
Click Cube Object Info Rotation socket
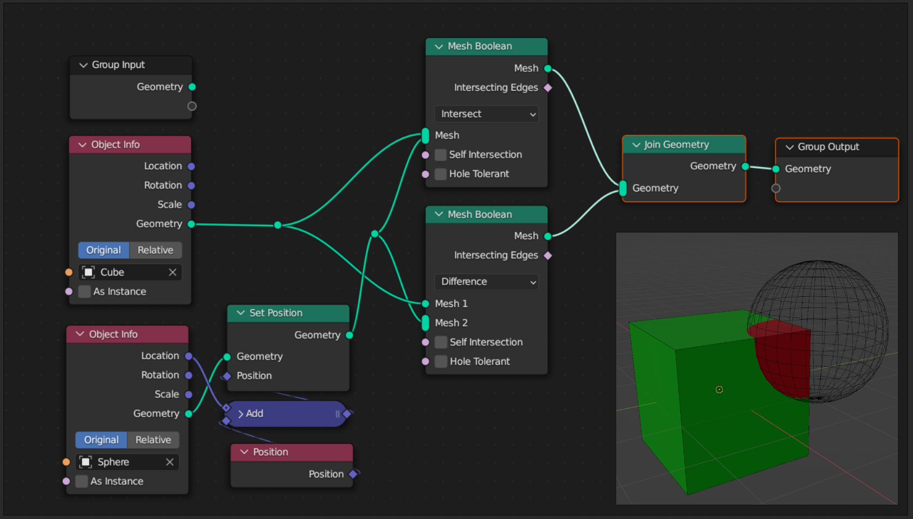click(191, 186)
